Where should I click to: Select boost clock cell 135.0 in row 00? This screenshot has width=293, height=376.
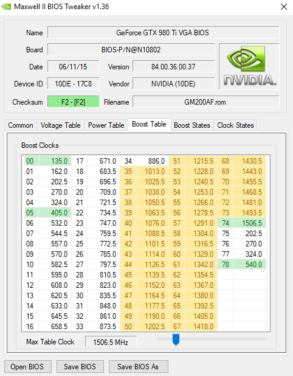(x=55, y=161)
